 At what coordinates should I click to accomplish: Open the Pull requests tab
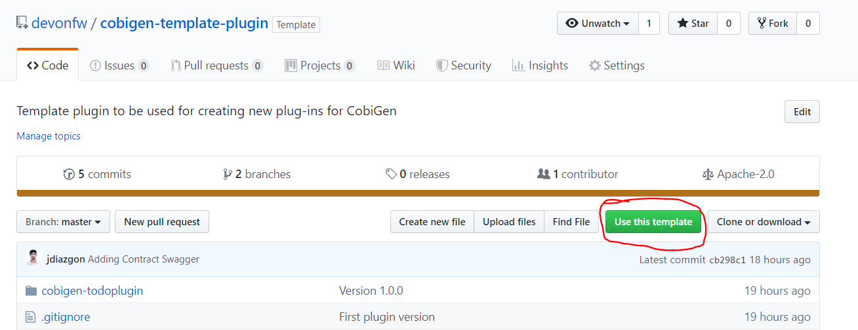[x=216, y=65]
